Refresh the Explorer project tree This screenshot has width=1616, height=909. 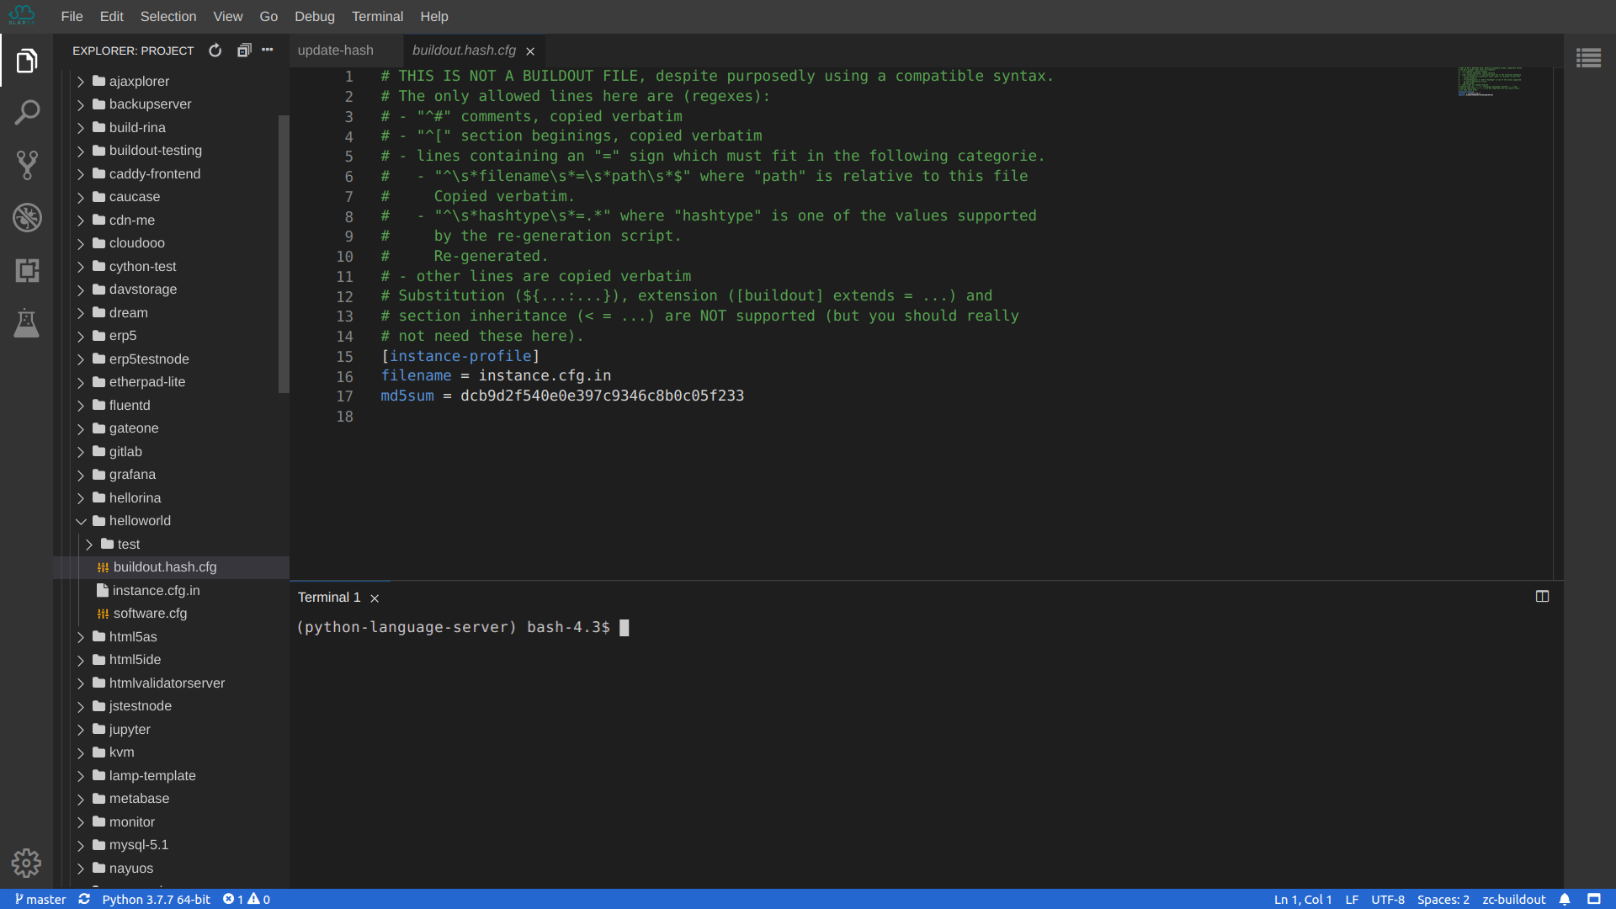coord(215,50)
